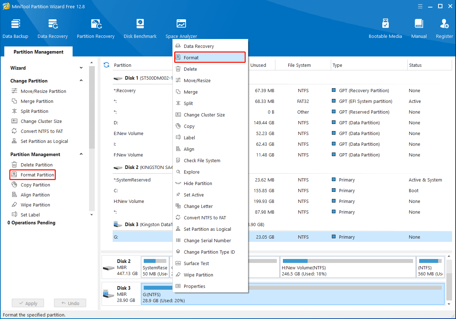Select the G: partition row
Screen dimensions: 456x319
pos(282,237)
